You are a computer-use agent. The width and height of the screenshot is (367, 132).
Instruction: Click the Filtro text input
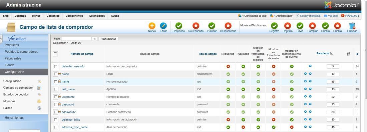coord(76,39)
